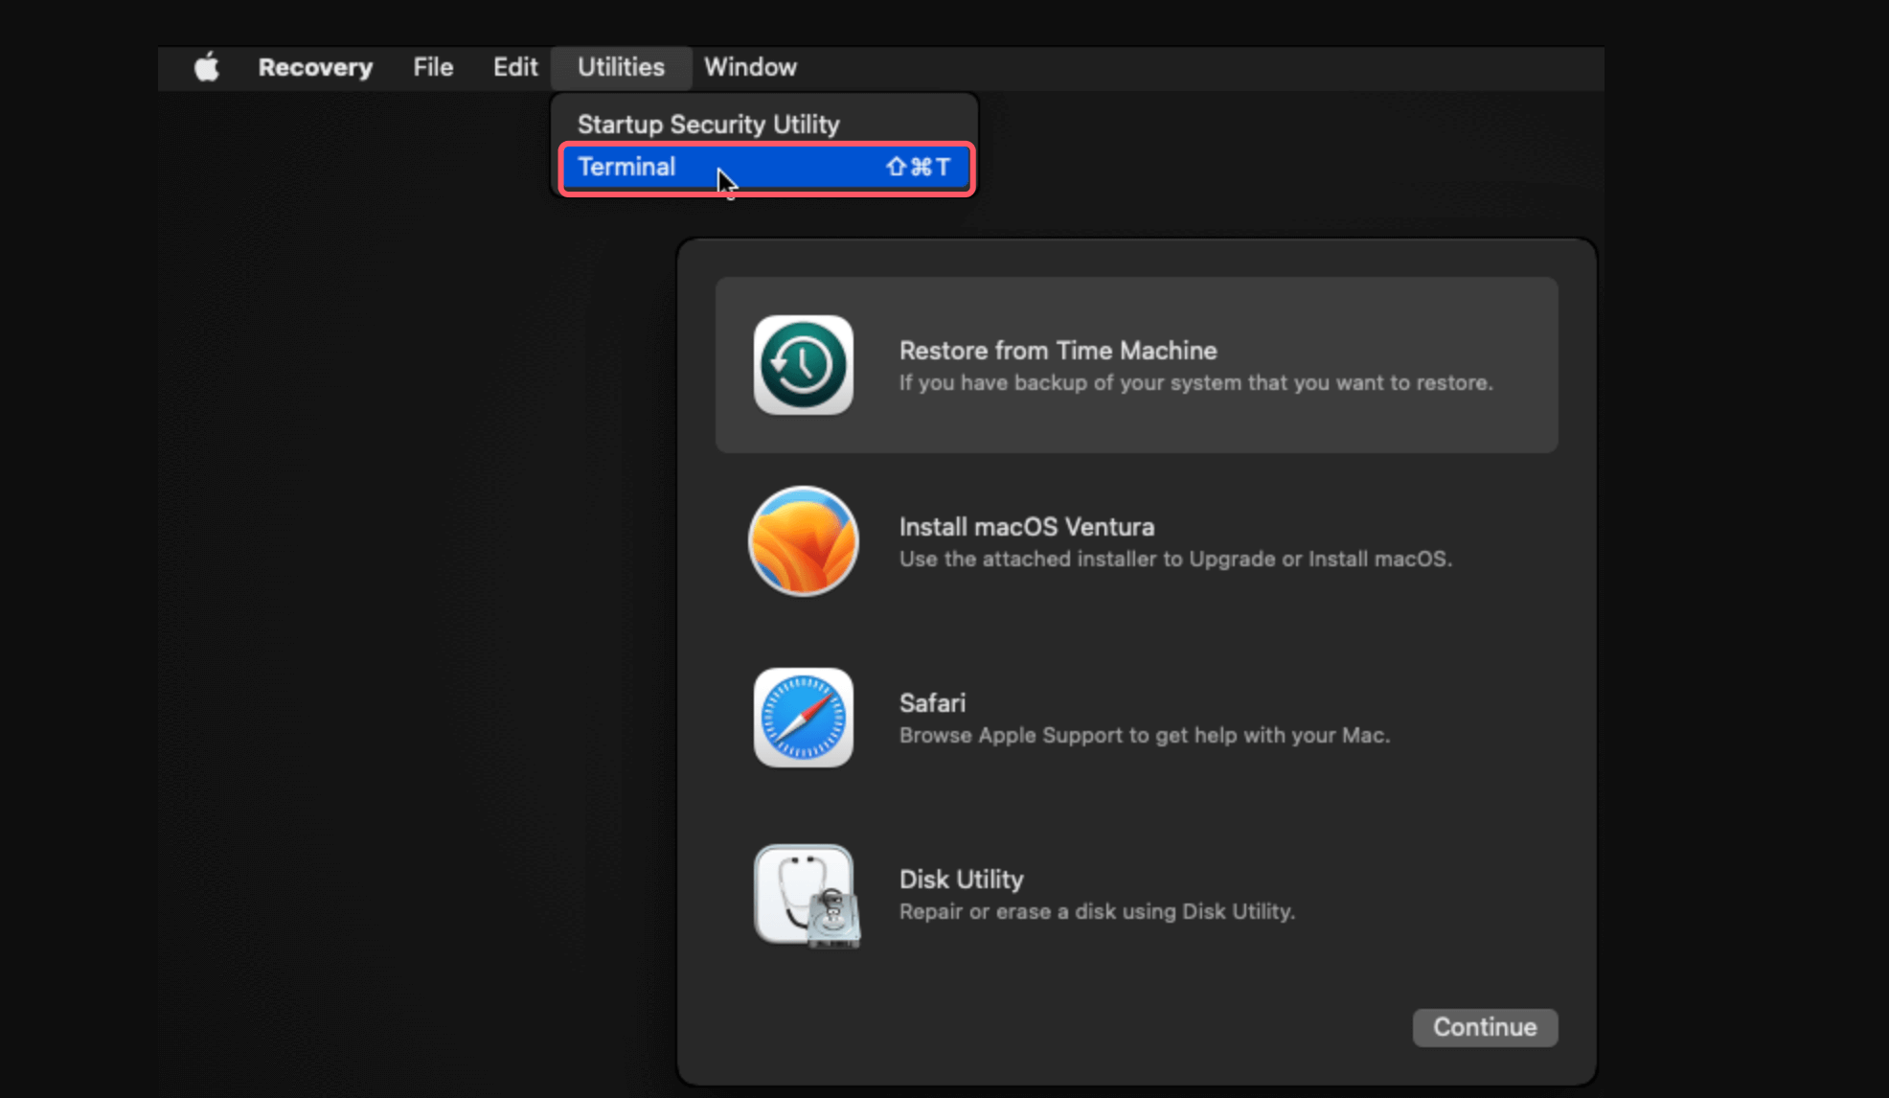Open the Recovery menu
This screenshot has height=1098, width=1889.
coord(315,67)
